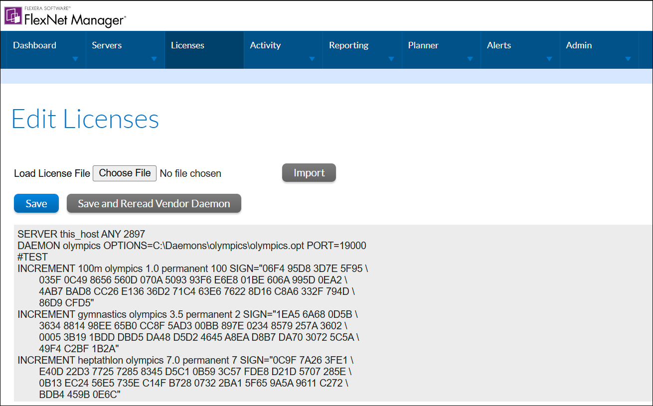
Task: Click the Choose File button
Action: click(125, 173)
